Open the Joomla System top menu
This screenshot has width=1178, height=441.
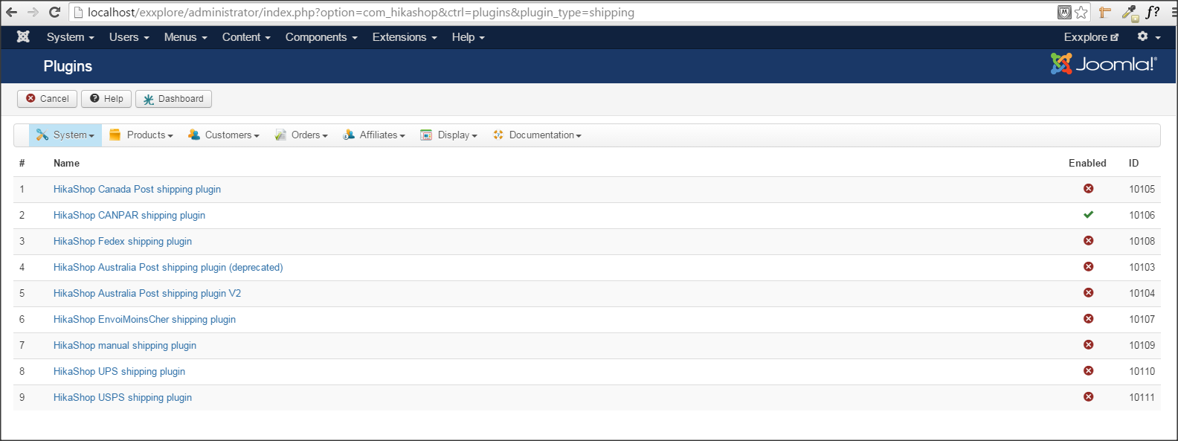70,37
